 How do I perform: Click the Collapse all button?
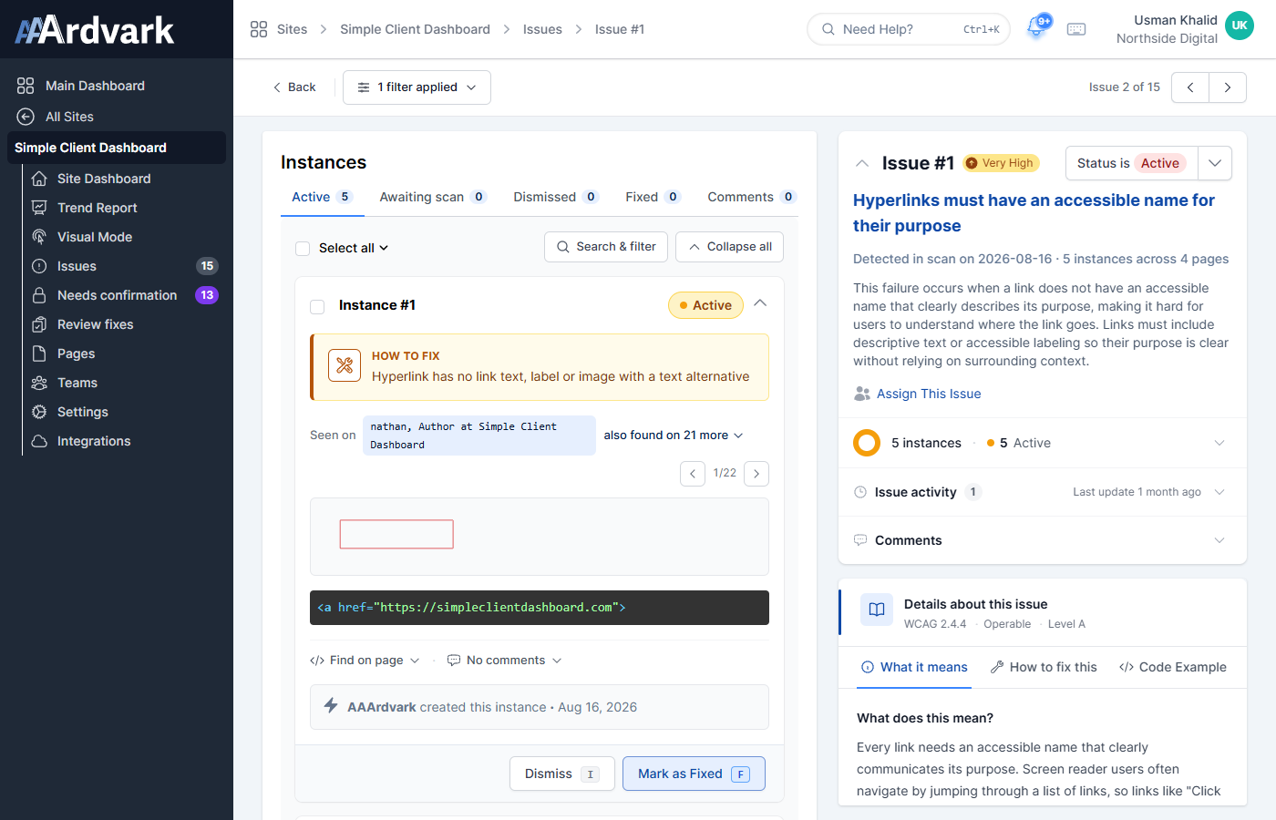pyautogui.click(x=729, y=247)
